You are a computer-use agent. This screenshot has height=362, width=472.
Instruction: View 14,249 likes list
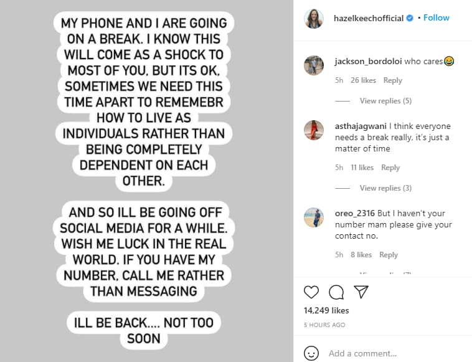point(326,310)
